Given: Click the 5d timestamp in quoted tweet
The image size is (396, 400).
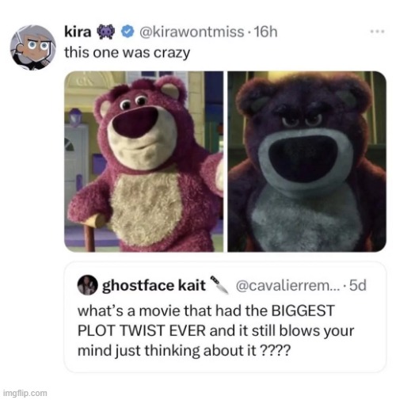Looking at the screenshot, I should pyautogui.click(x=358, y=285).
